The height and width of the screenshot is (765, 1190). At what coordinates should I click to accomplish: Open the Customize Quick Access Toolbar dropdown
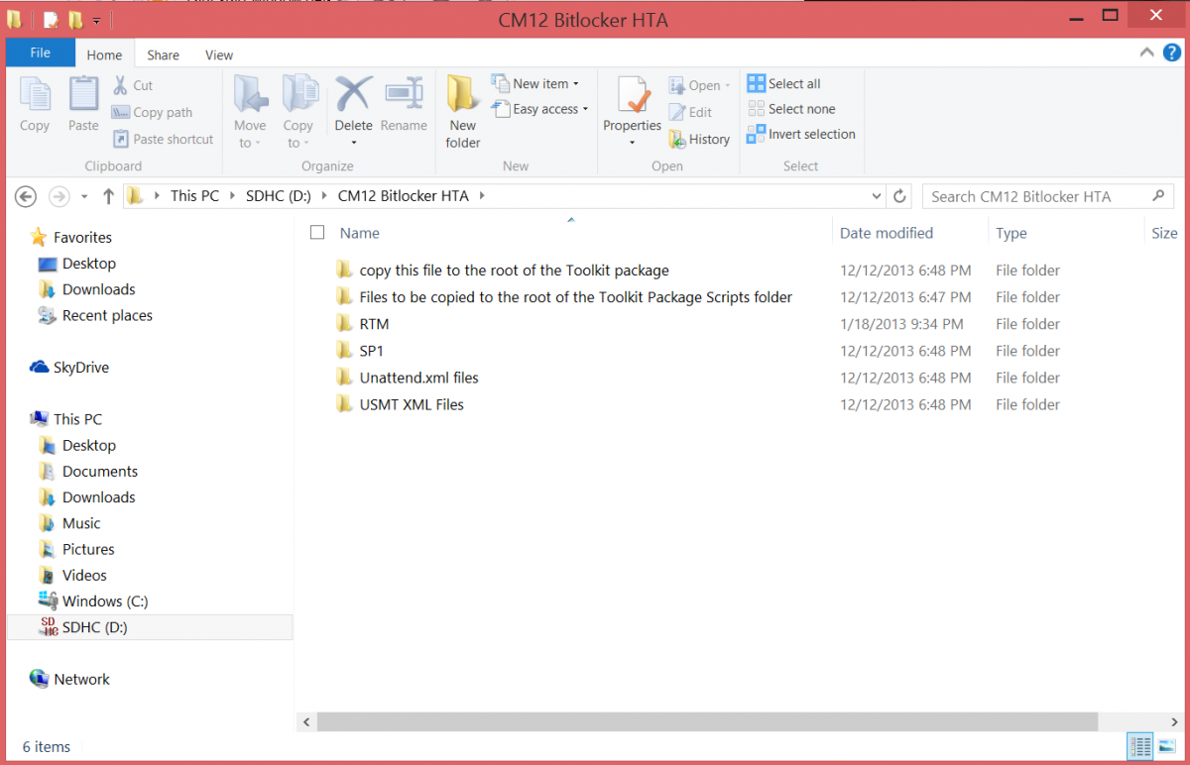[96, 20]
